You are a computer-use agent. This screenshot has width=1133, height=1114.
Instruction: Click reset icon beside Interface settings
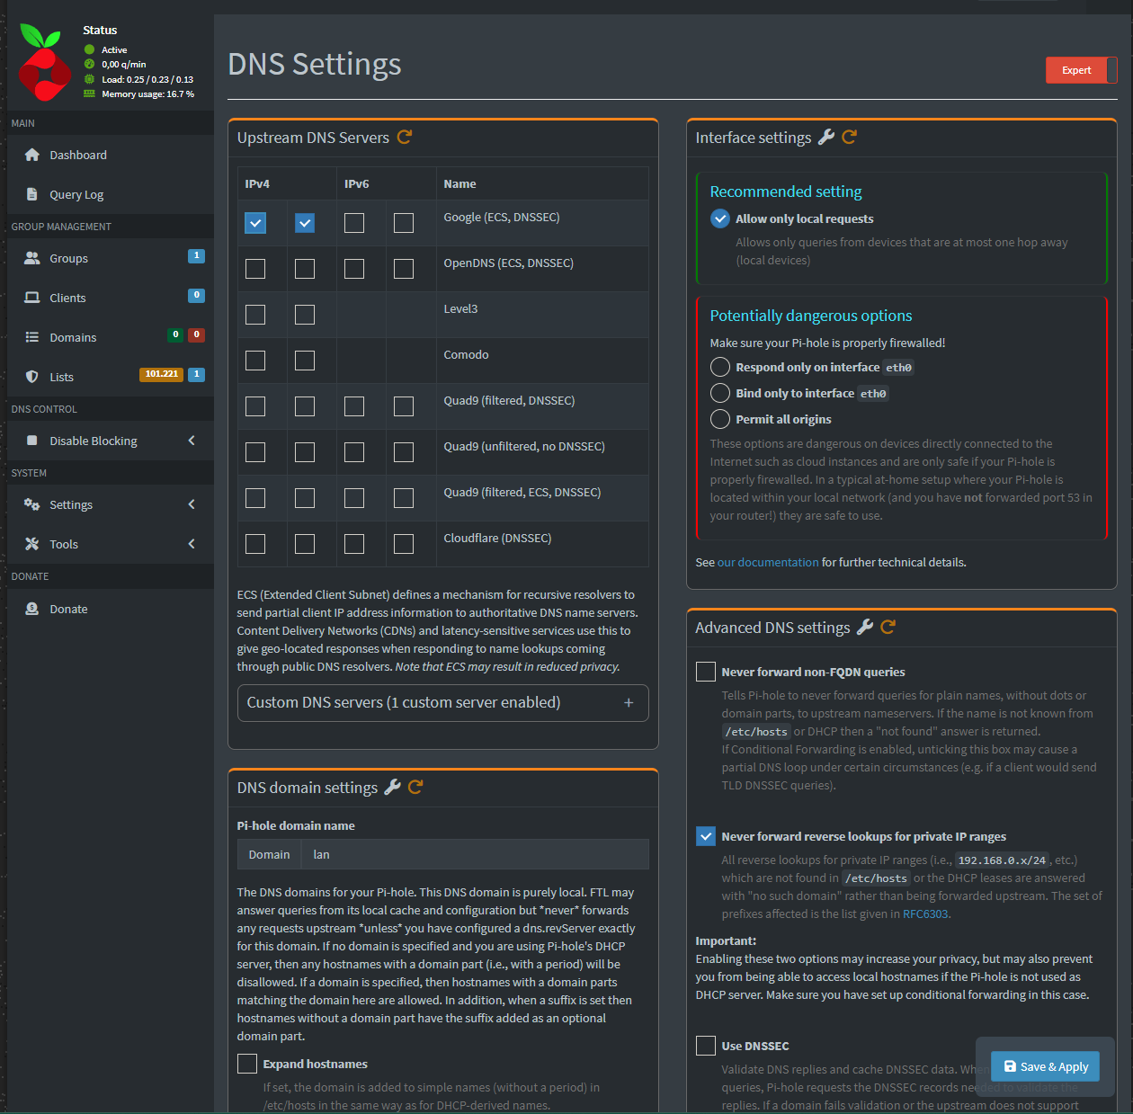click(849, 137)
